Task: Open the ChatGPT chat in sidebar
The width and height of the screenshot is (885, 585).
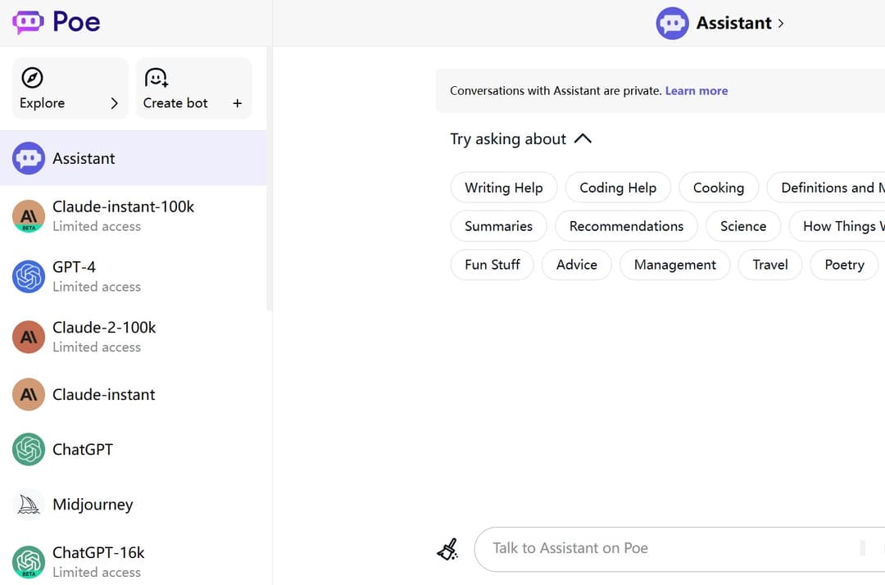Action: point(83,450)
